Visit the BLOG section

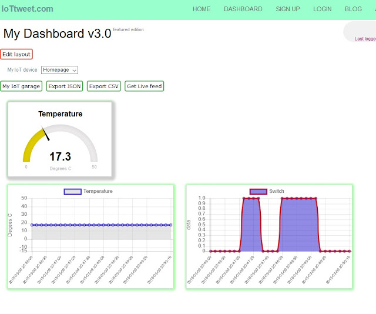click(x=353, y=9)
